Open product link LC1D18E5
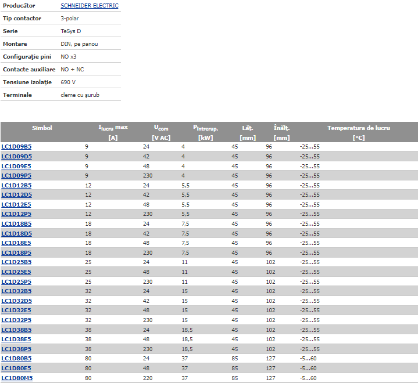 pyautogui.click(x=16, y=243)
